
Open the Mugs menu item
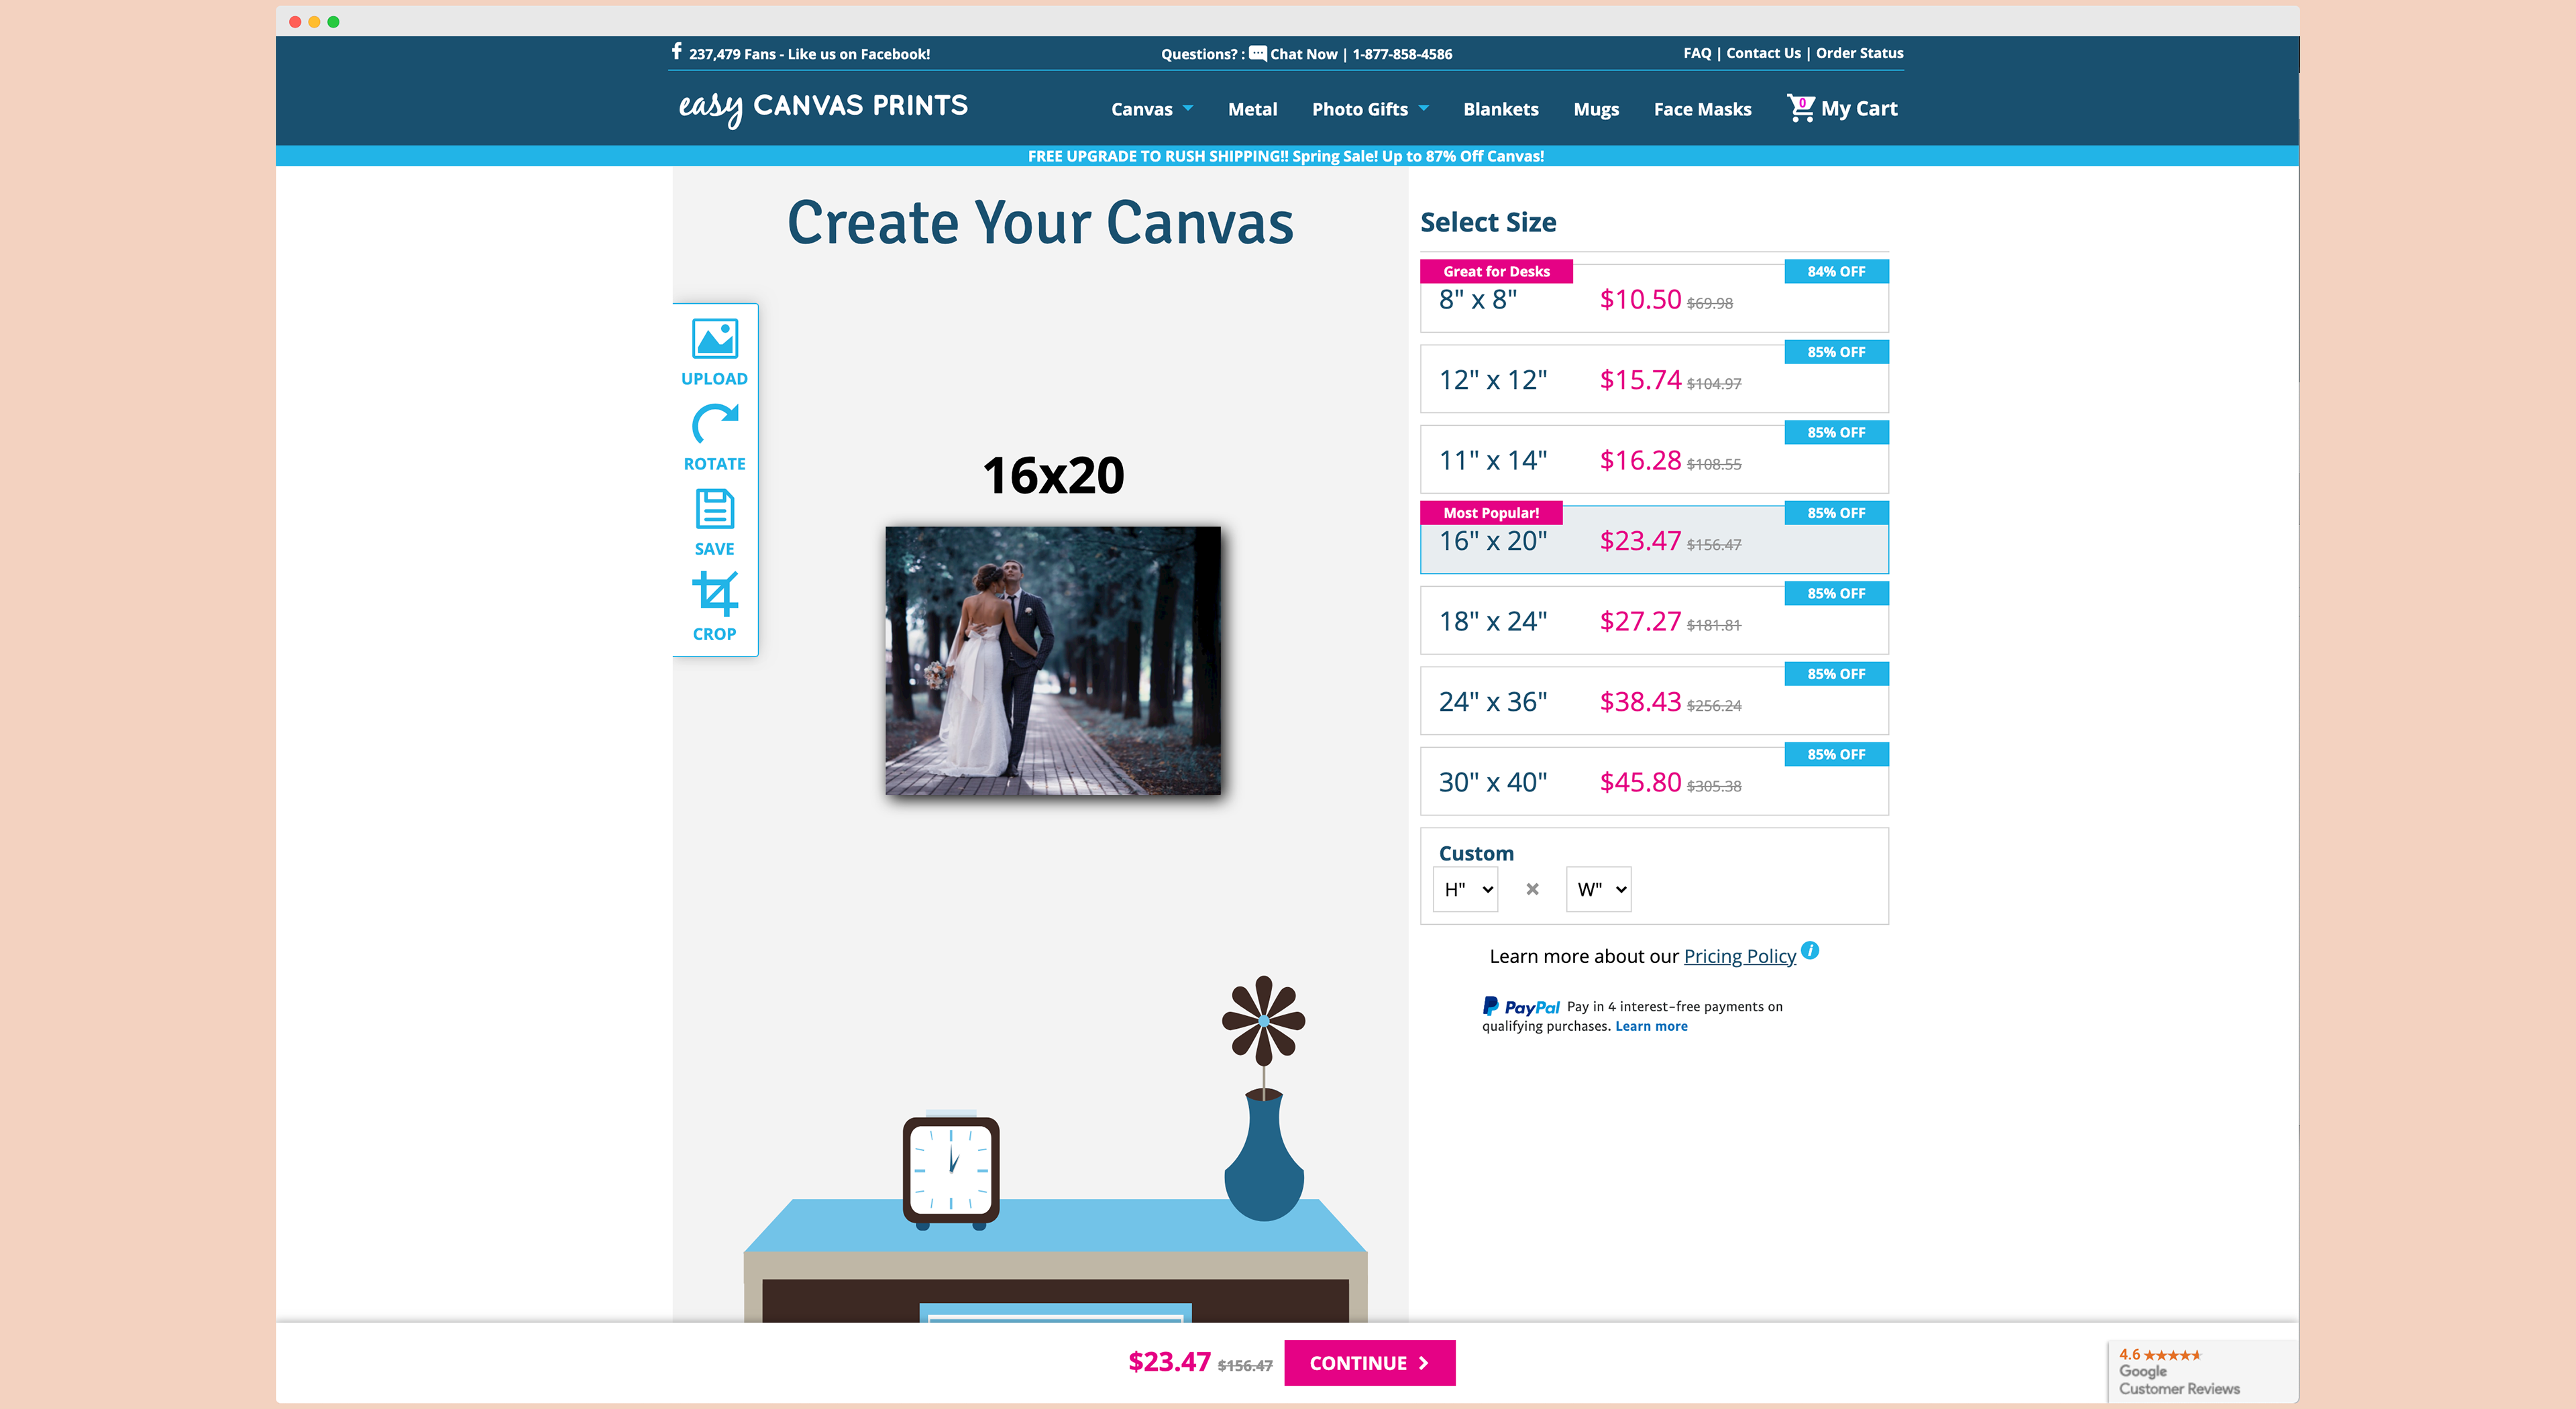pos(1595,109)
